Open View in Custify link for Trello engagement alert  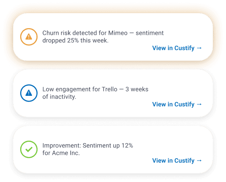tap(177, 104)
